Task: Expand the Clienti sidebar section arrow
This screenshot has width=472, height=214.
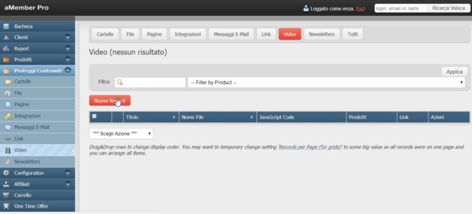Action: (68, 37)
